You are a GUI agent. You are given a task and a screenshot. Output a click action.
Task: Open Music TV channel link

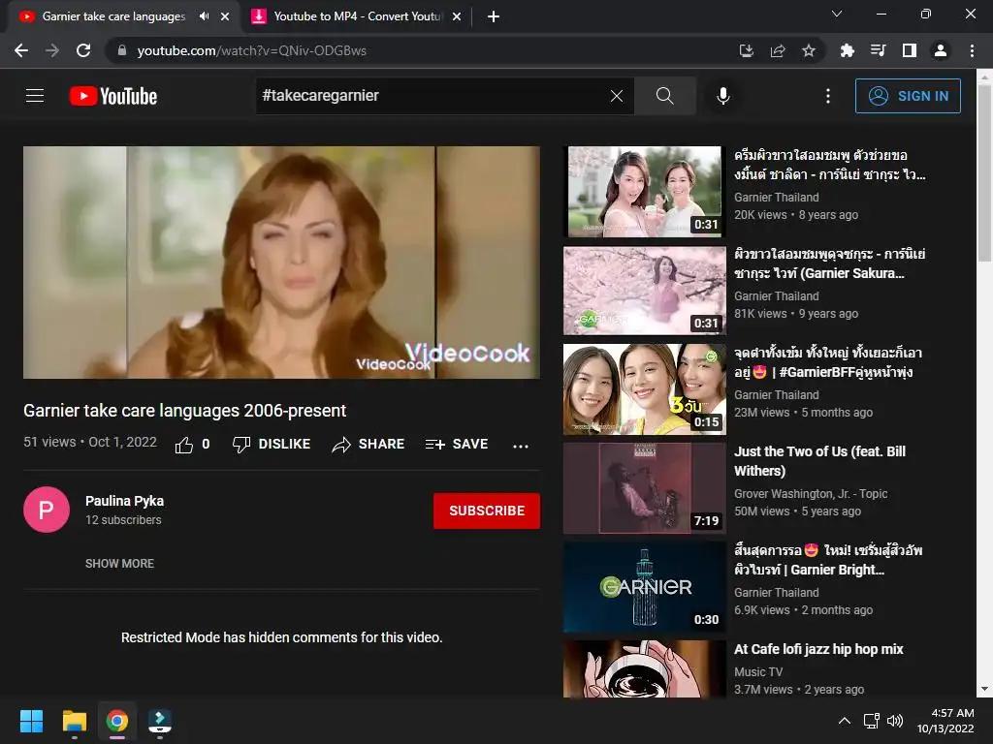click(758, 672)
